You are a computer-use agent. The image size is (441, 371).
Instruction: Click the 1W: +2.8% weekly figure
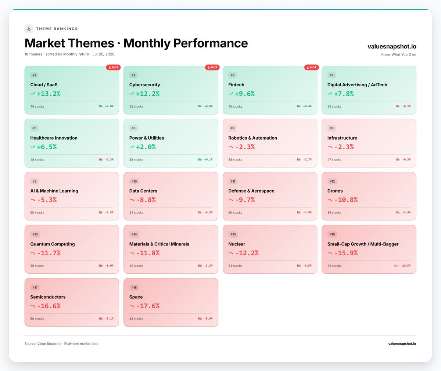(106, 107)
